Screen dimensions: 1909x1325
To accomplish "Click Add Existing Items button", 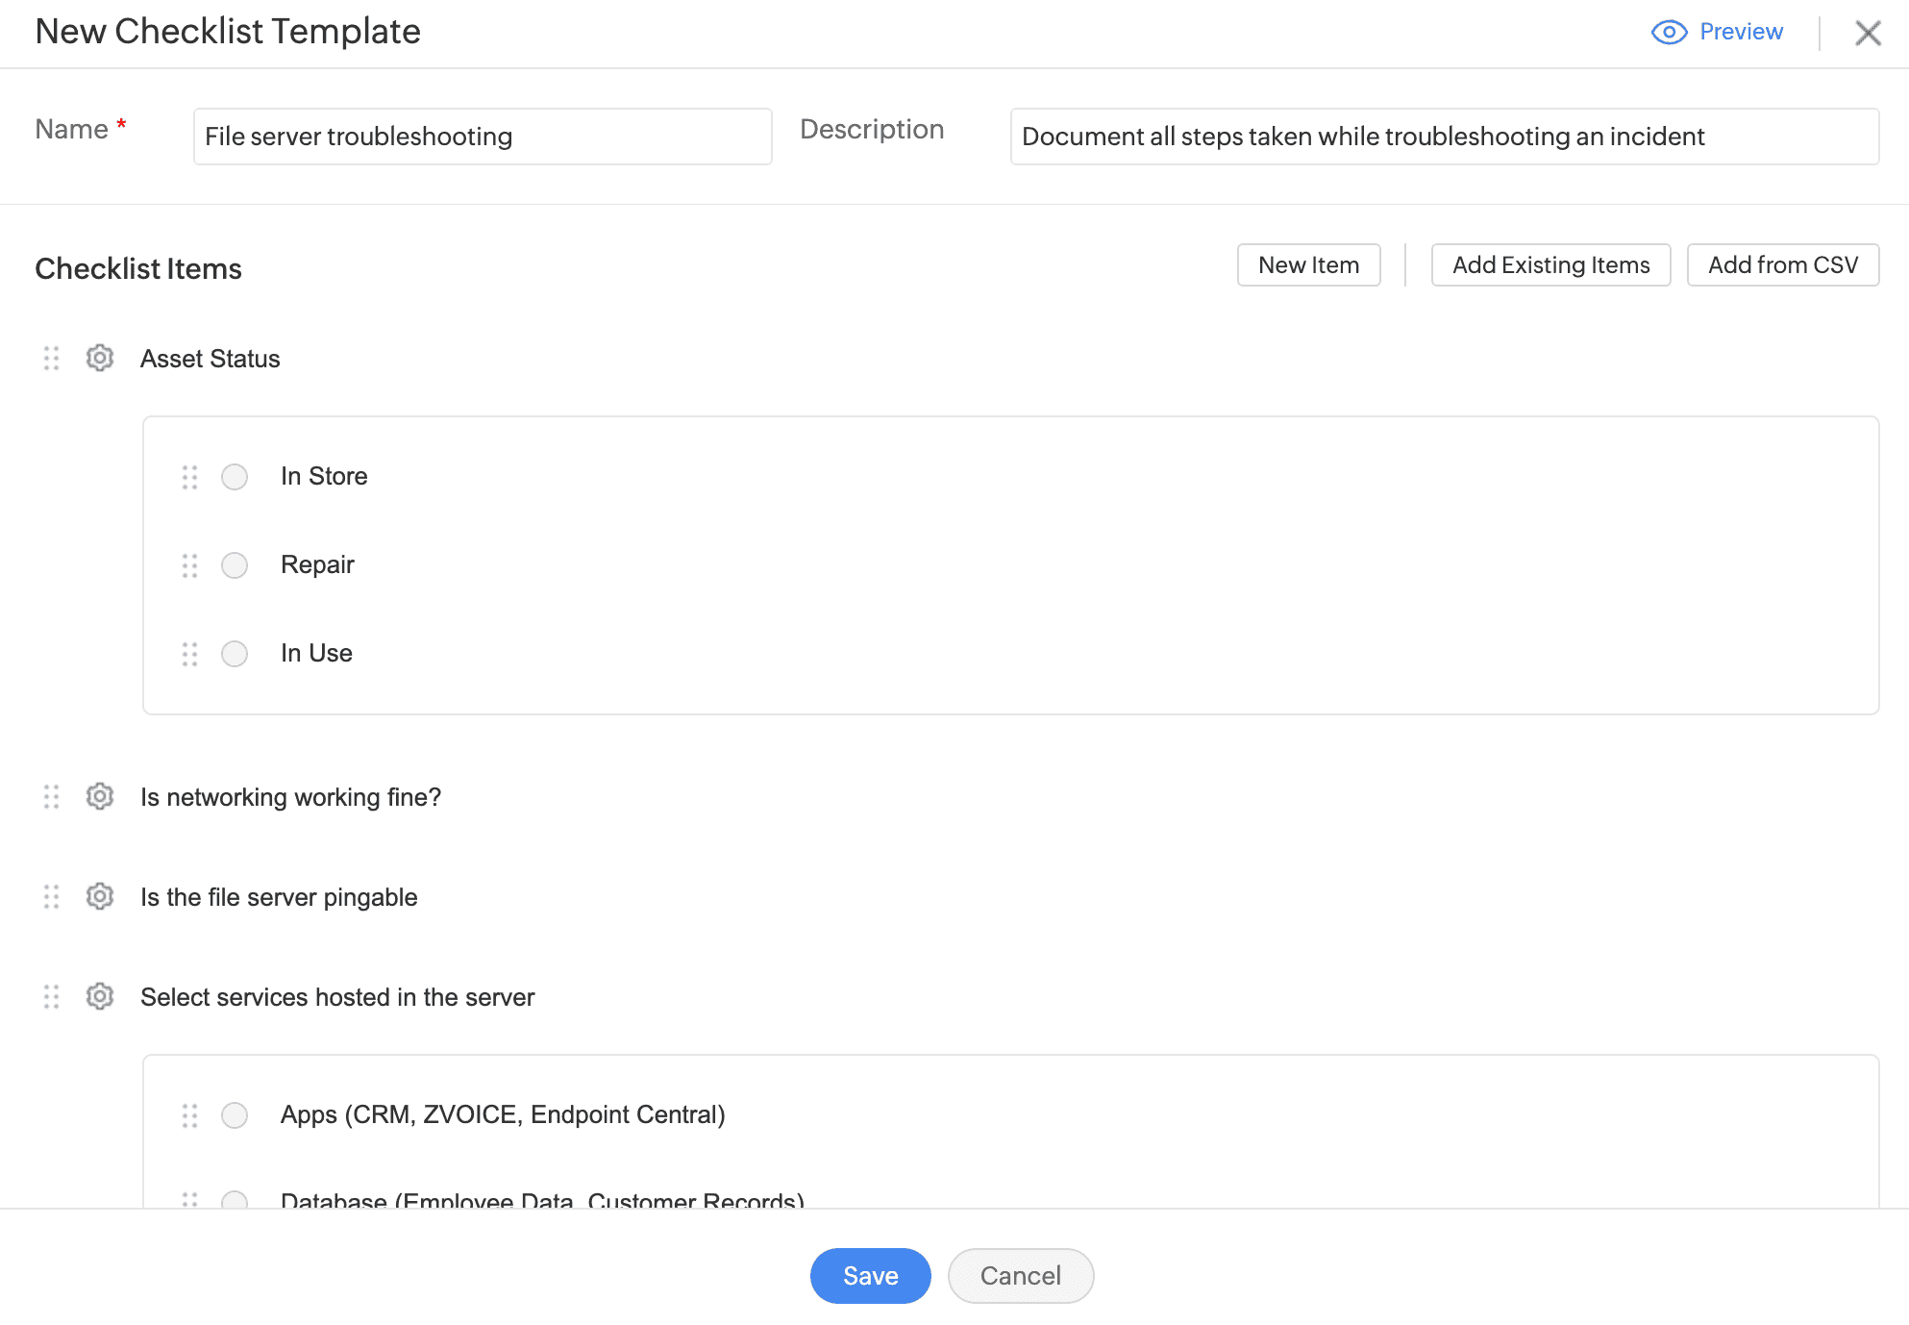I will pyautogui.click(x=1550, y=265).
